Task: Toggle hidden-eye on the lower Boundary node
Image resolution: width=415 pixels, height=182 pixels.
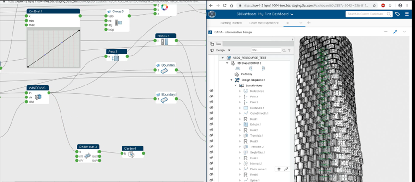Action: pyautogui.click(x=158, y=95)
